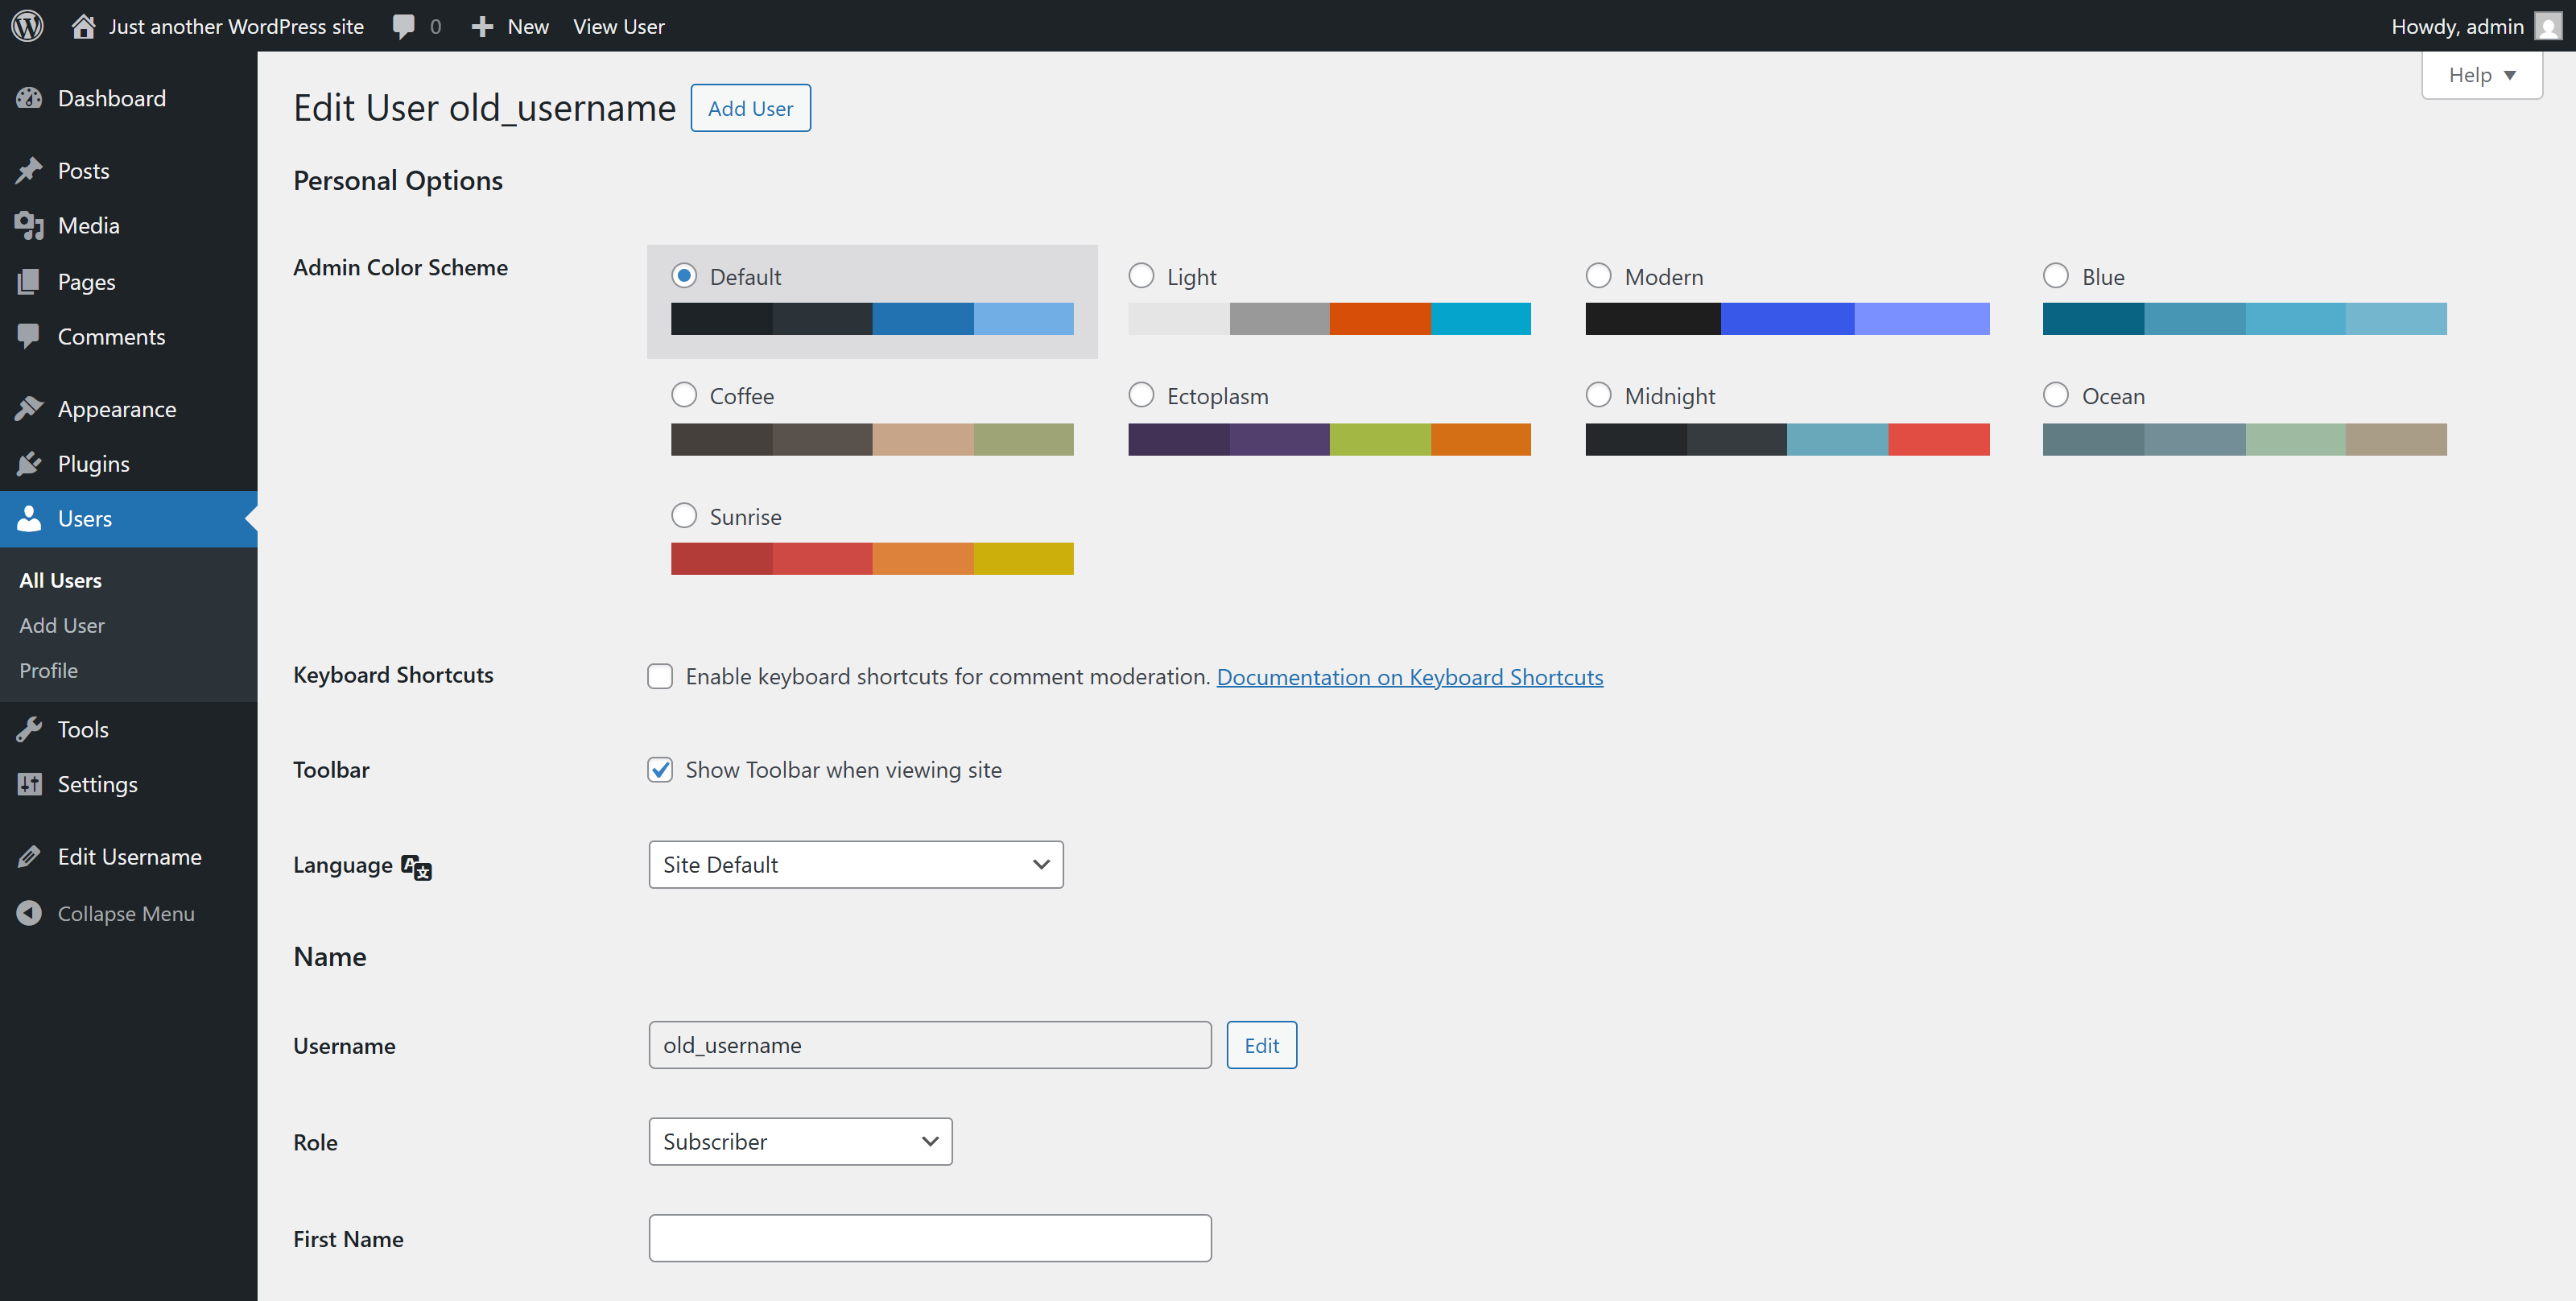Click the Appearance paintbrush icon

[29, 409]
